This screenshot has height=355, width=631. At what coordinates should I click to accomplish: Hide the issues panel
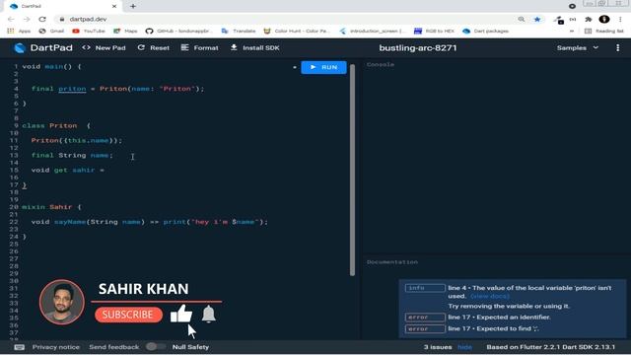click(x=464, y=347)
